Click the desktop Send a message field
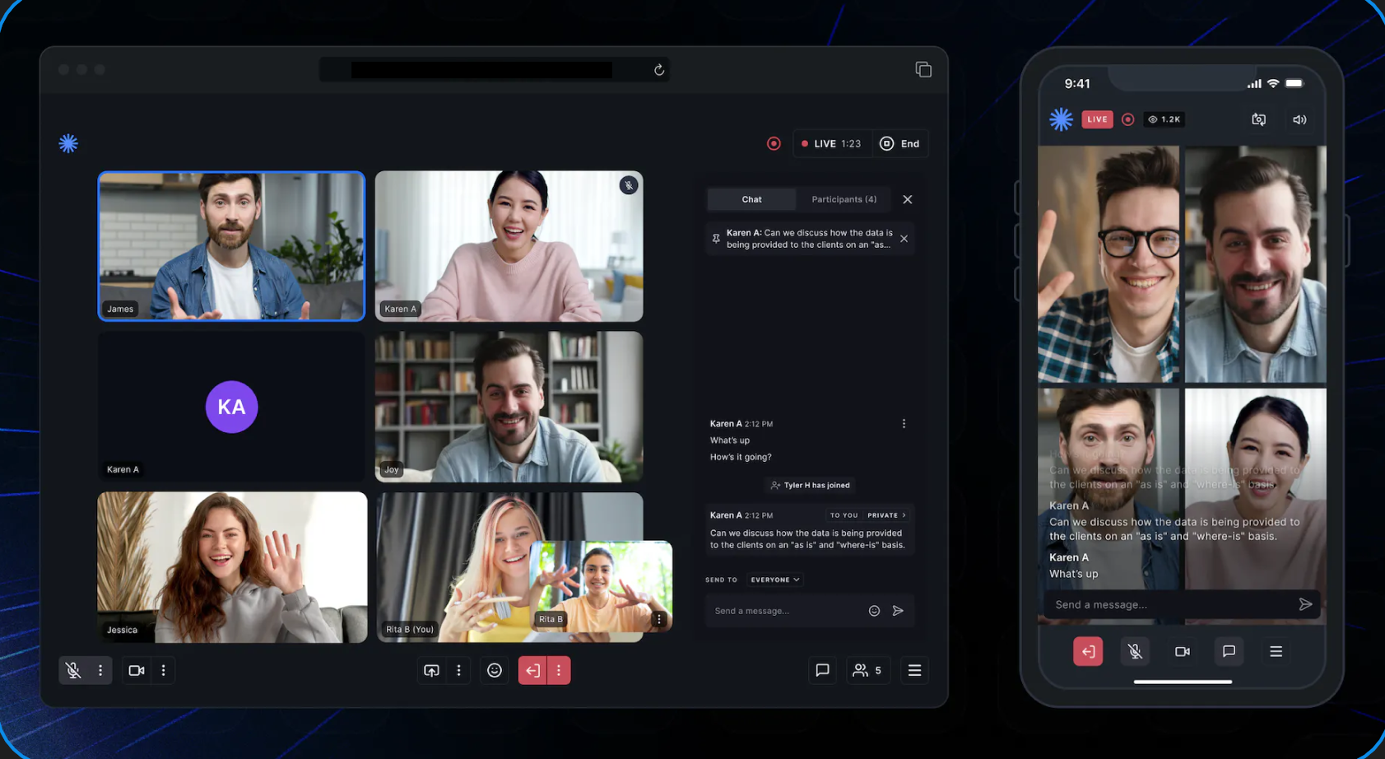Screen dimensions: 1385x759 786,611
